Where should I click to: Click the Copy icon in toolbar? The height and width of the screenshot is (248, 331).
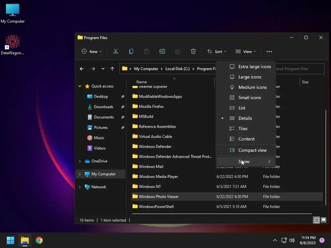click(131, 51)
